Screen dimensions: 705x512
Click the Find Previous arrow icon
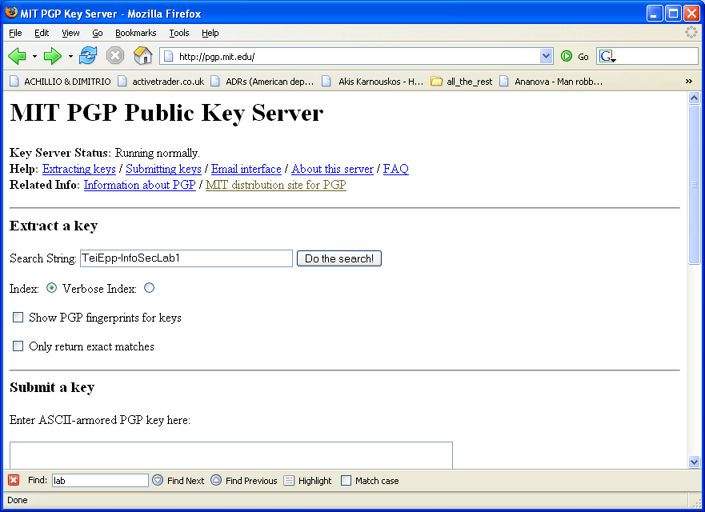216,480
